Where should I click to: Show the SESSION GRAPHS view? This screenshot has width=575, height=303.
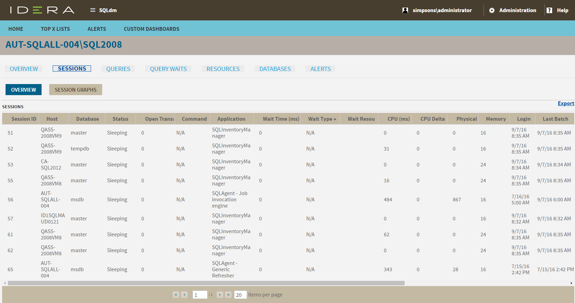coord(76,90)
